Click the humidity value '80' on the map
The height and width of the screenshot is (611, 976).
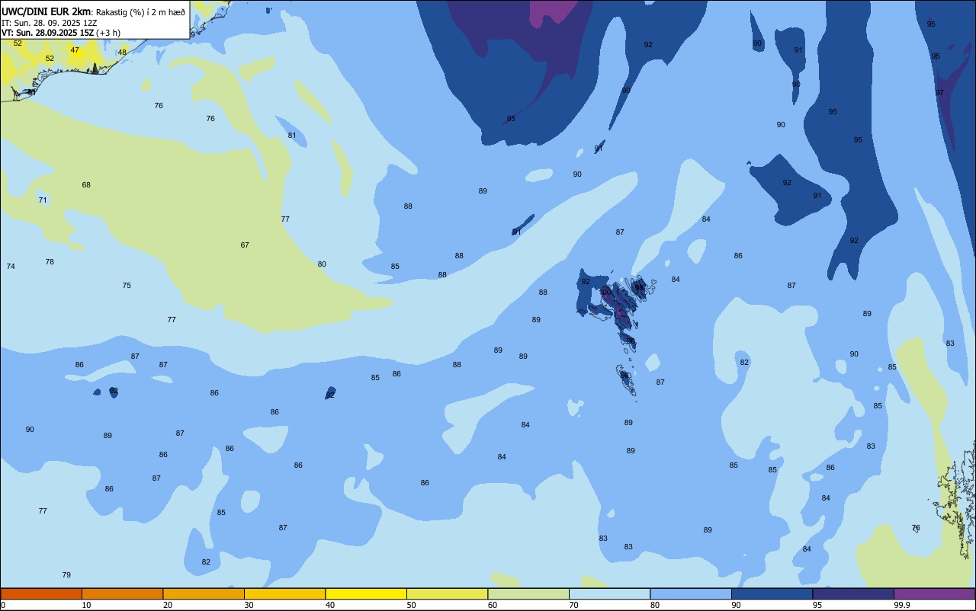tap(322, 264)
